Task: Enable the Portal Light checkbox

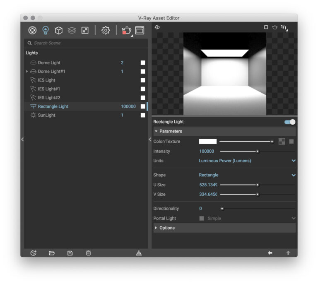Action: coord(201,218)
